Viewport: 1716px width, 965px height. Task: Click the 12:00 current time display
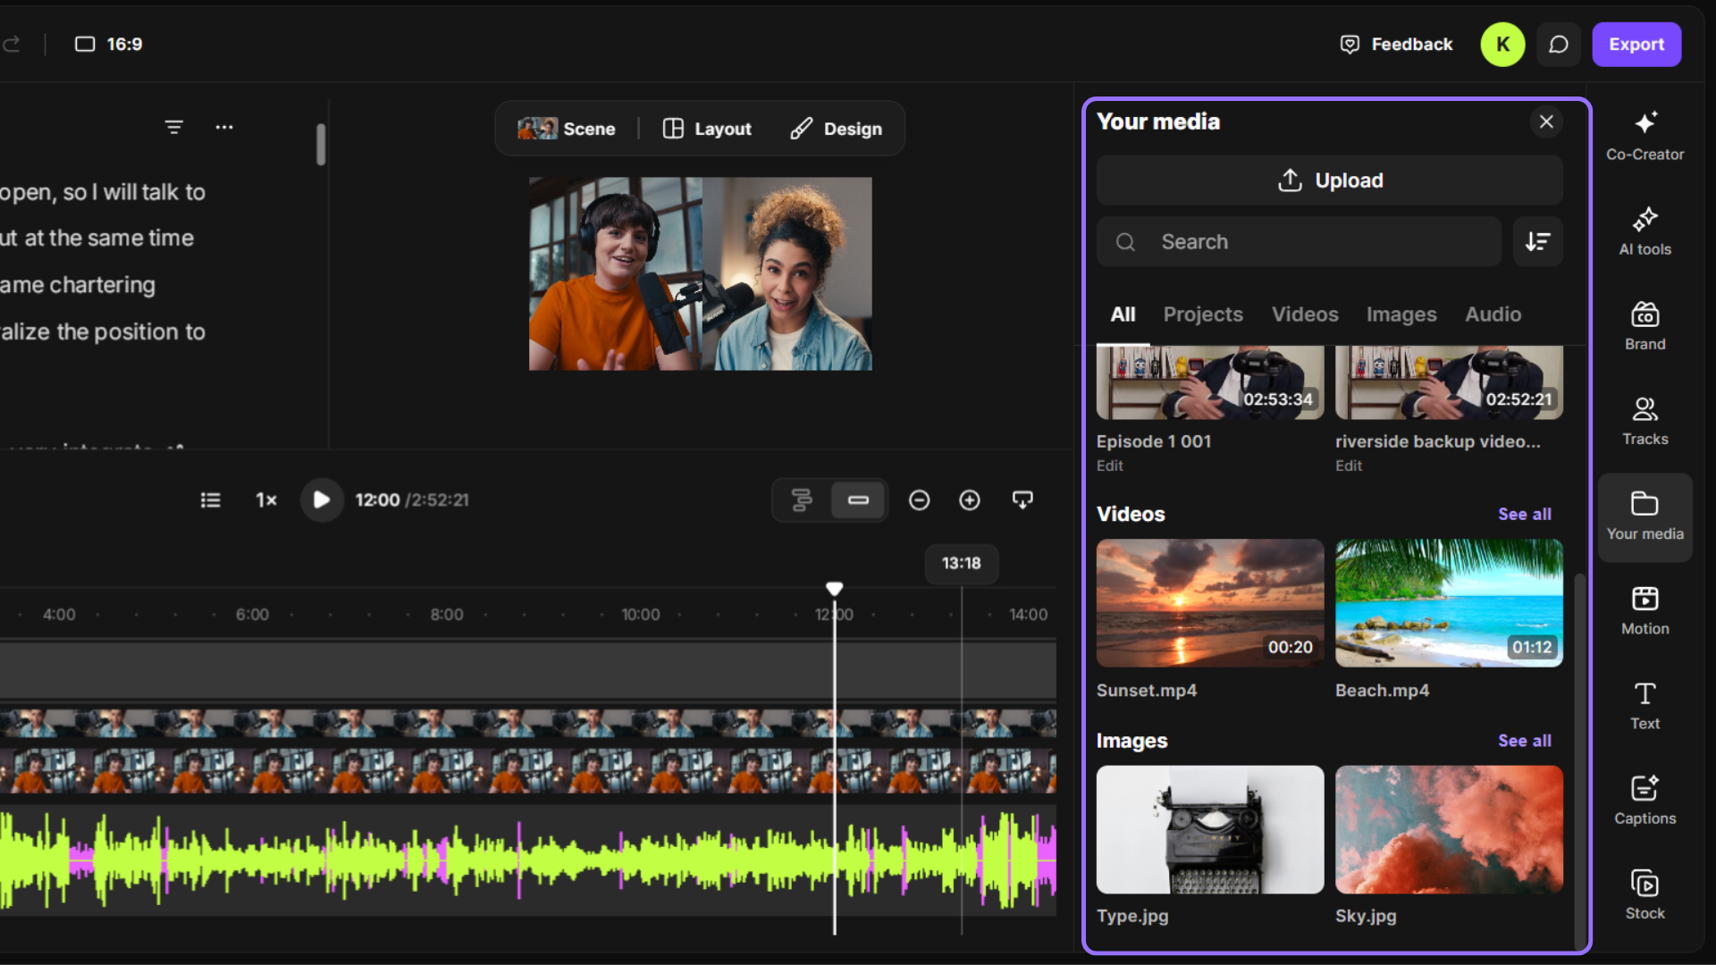[x=377, y=500]
